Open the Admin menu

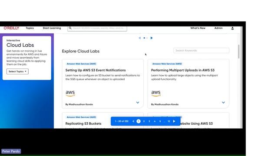(x=218, y=28)
